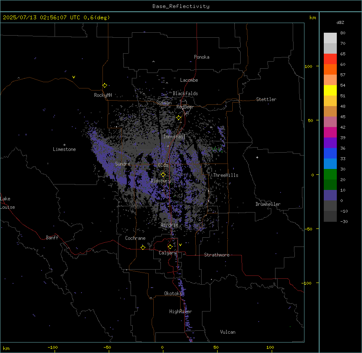
Task: Click the Olds city label
Action: (163, 165)
